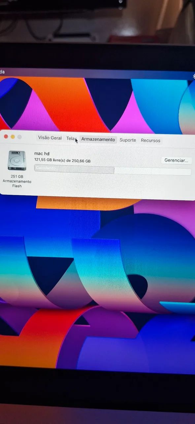
Task: Click the '251 GB Armazenamento Flash' label
Action: 17,181
